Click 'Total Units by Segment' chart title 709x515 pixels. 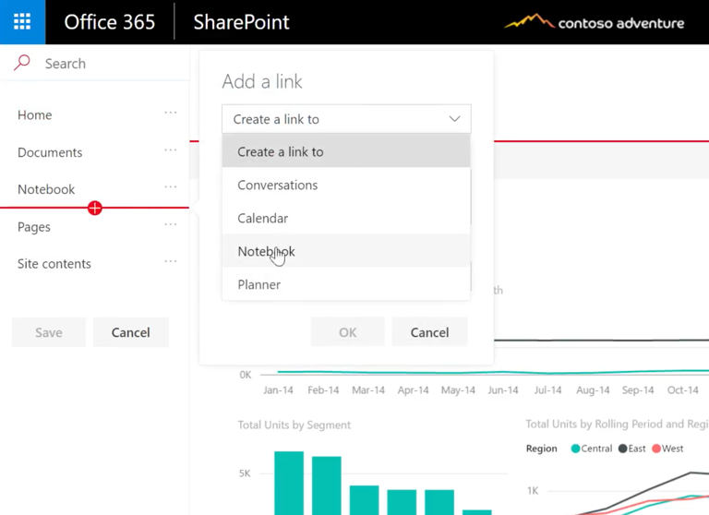294,425
